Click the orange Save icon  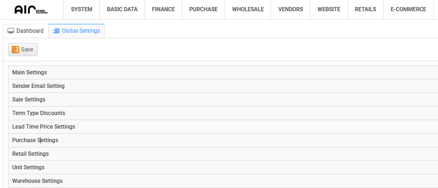[15, 50]
